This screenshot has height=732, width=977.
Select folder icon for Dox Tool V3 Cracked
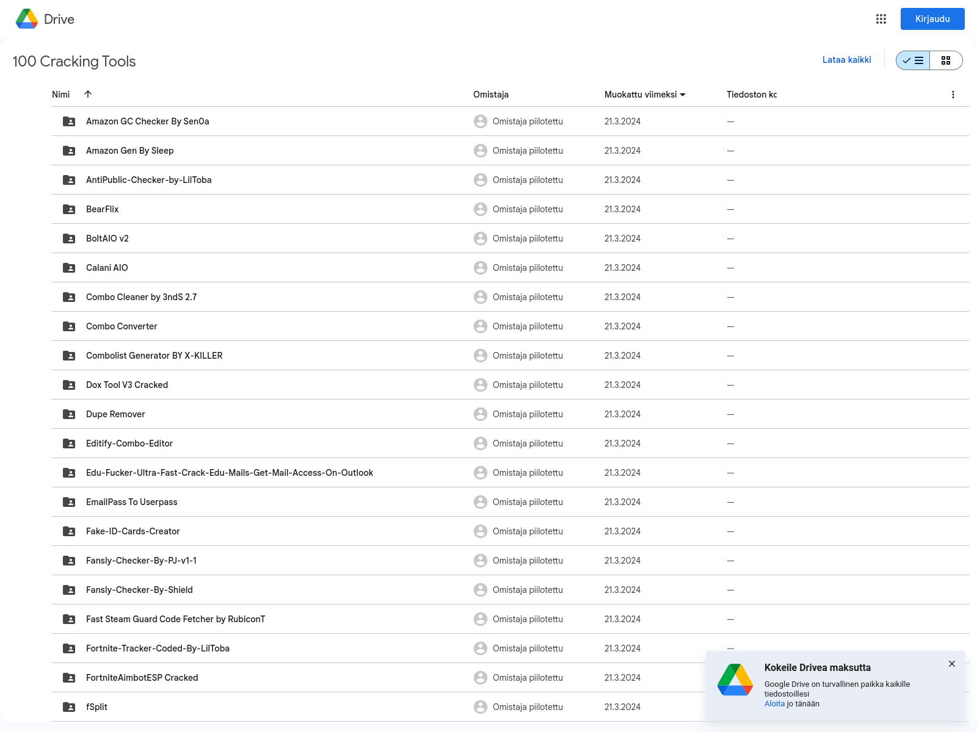(69, 385)
